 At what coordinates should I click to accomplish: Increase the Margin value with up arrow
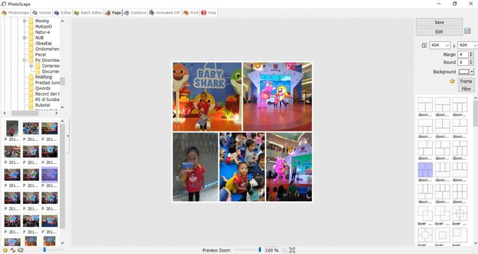[x=471, y=53]
